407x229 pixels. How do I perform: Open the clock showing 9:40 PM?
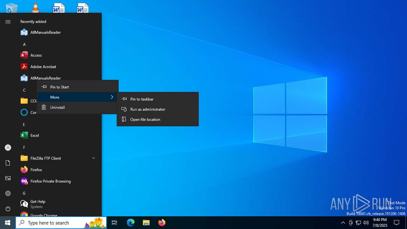[x=380, y=223]
